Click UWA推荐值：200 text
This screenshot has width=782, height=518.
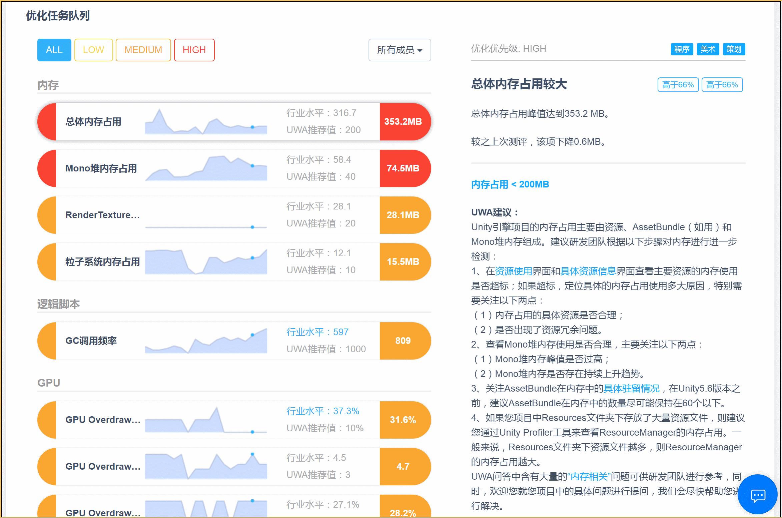(323, 130)
